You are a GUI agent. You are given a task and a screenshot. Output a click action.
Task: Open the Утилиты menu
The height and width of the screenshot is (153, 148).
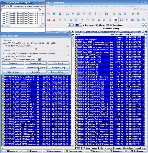point(86,6)
